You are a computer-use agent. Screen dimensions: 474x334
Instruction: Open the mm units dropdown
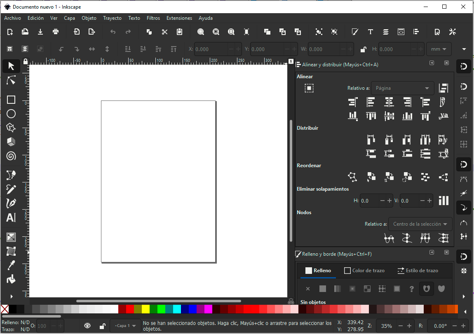pos(439,49)
